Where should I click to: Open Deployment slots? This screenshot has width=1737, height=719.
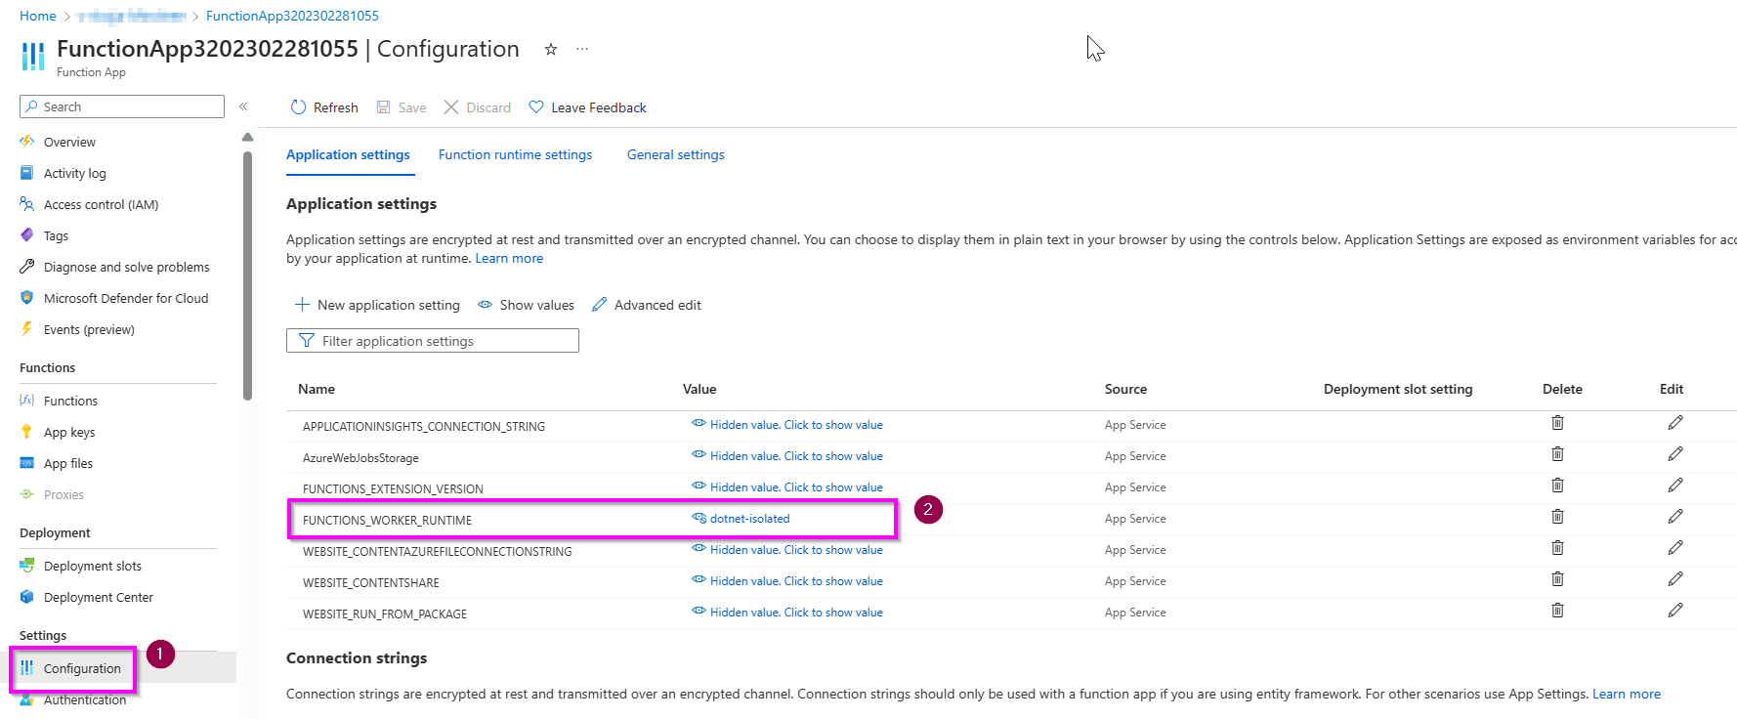pyautogui.click(x=93, y=566)
